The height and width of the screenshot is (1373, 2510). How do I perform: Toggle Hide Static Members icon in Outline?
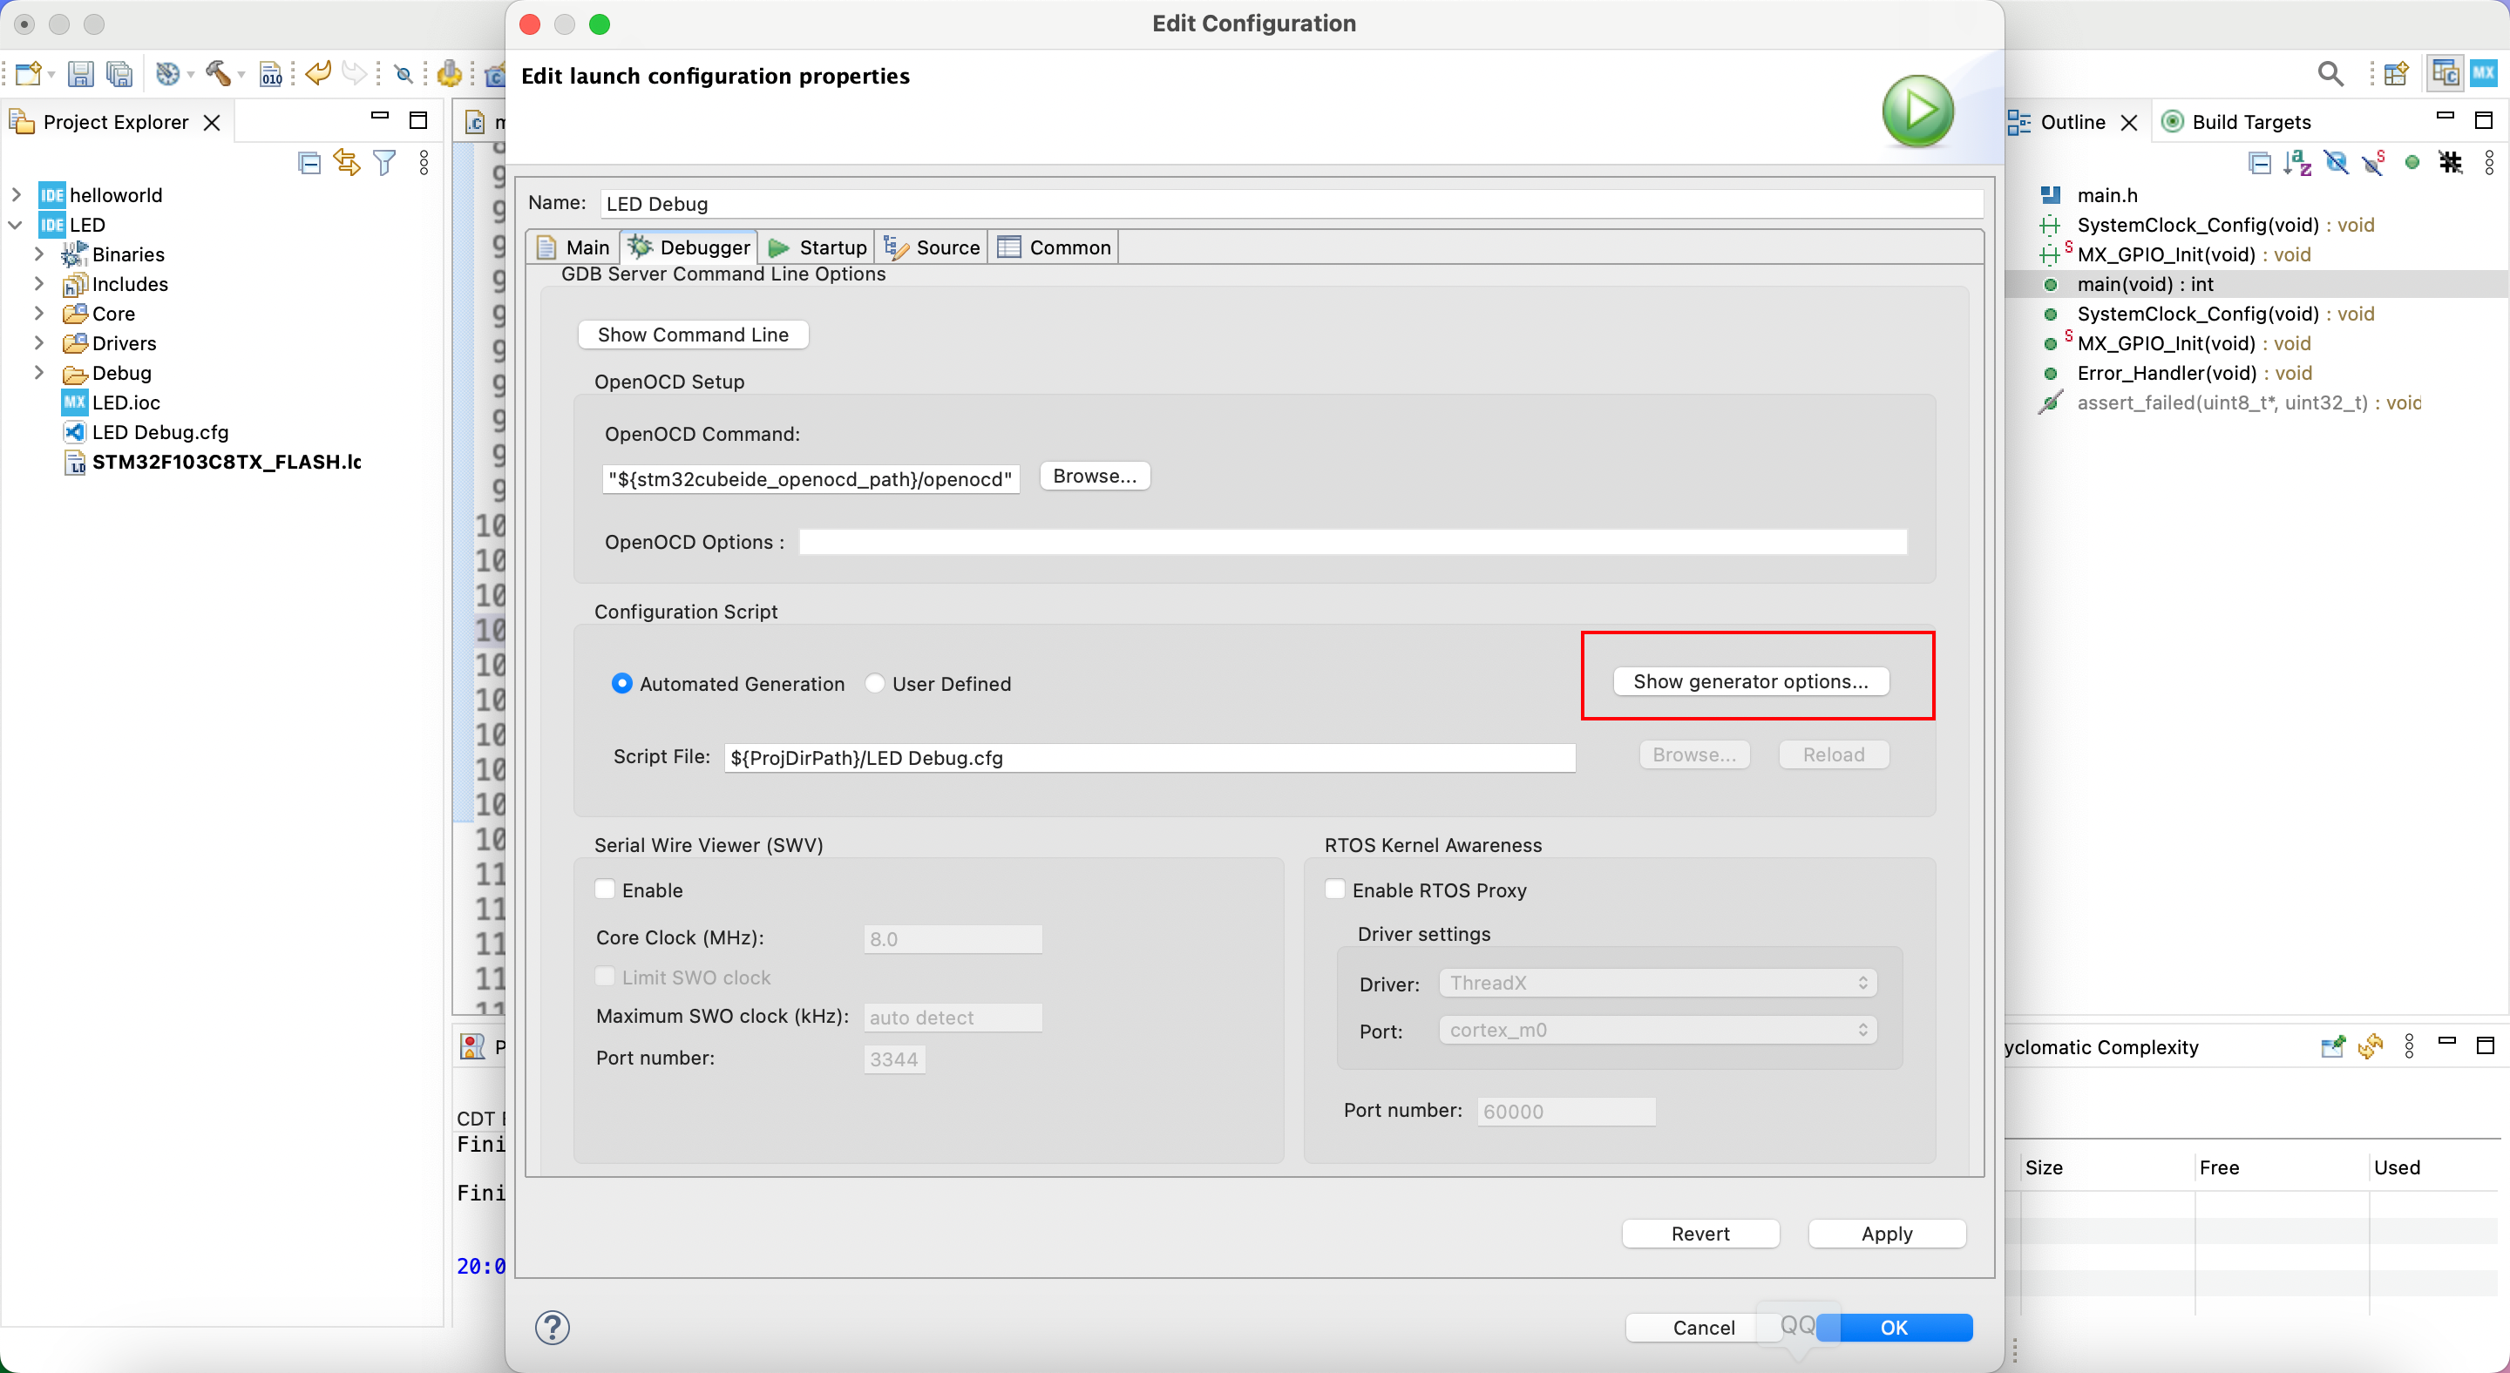tap(2373, 163)
